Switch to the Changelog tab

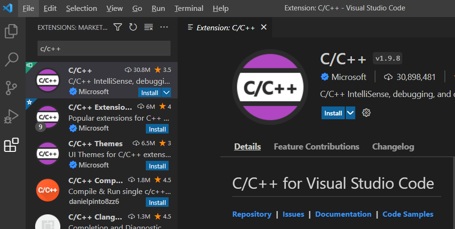[393, 147]
